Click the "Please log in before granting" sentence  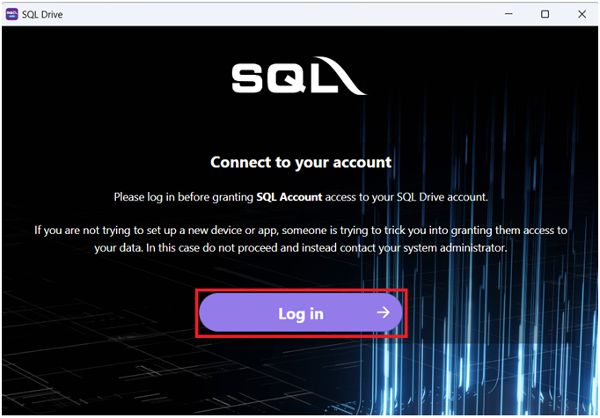coord(184,197)
